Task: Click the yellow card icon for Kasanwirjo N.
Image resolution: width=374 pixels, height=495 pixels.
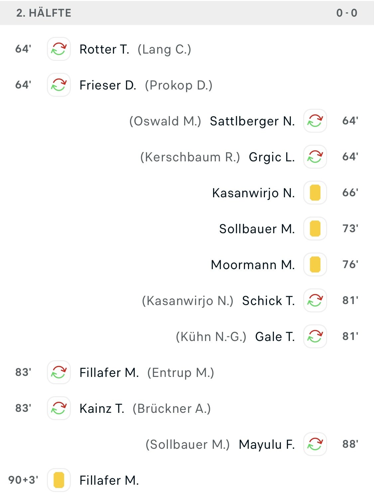Action: (315, 193)
